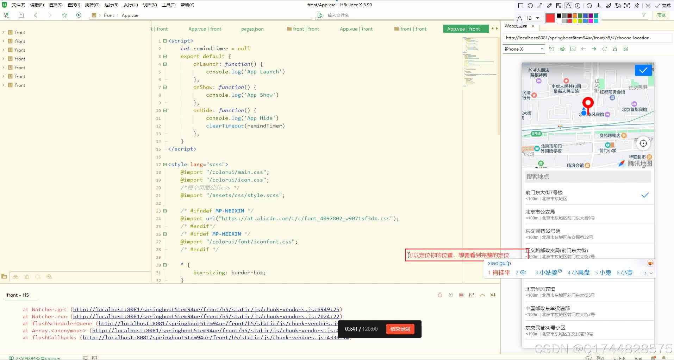Open the web browser devtools console icon
Screen dimensions: 674x360
click(x=573, y=49)
